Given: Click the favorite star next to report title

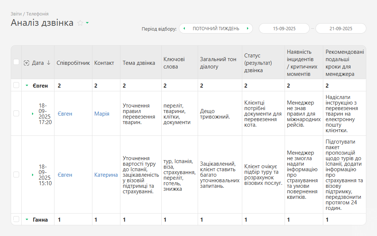Looking at the screenshot, I should coord(80,23).
